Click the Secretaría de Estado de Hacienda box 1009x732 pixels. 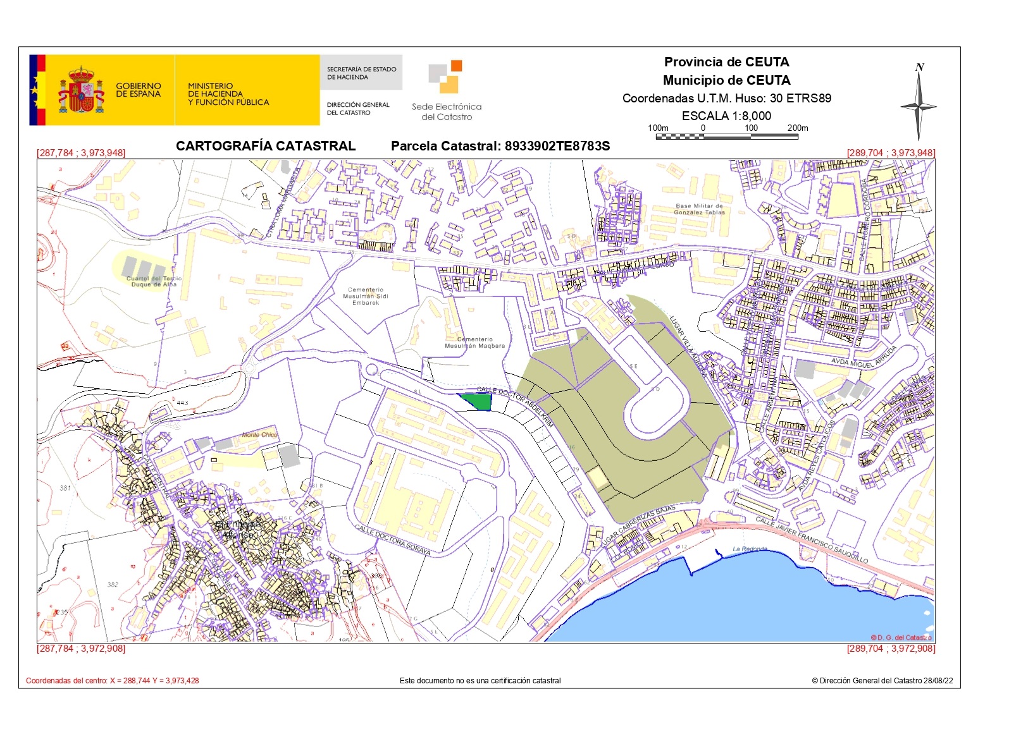click(x=361, y=73)
